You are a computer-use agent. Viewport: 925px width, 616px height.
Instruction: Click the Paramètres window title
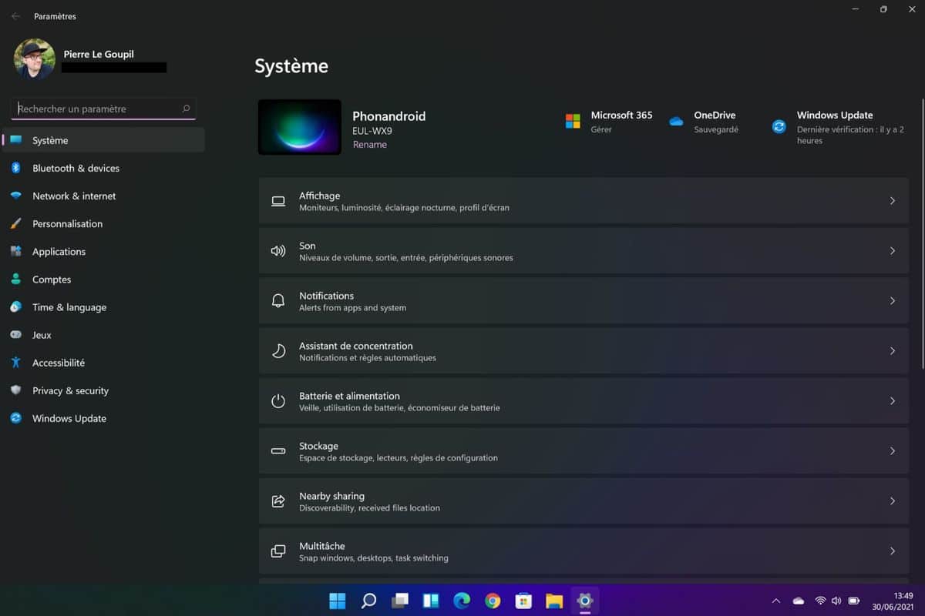click(55, 16)
